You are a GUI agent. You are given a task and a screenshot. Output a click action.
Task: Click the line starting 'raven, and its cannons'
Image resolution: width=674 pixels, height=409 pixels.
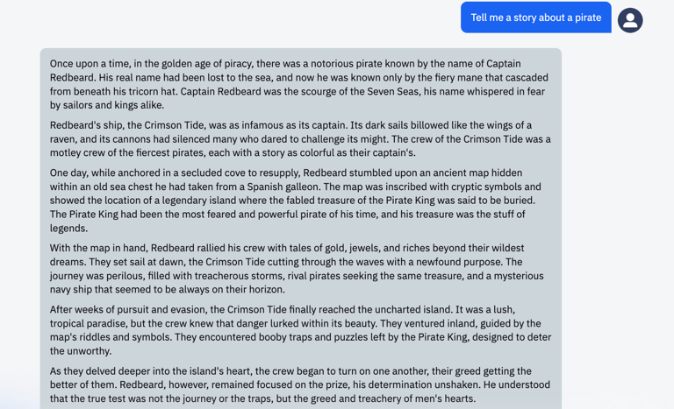300,139
